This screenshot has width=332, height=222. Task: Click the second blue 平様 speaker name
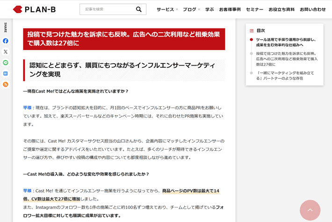point(27,191)
